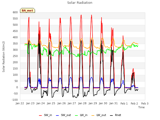Click the 0 y-axis tick label

coord(17,87)
